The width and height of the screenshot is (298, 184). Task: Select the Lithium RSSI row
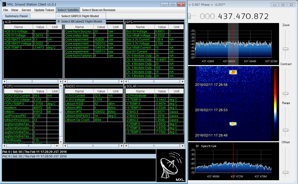(94, 104)
